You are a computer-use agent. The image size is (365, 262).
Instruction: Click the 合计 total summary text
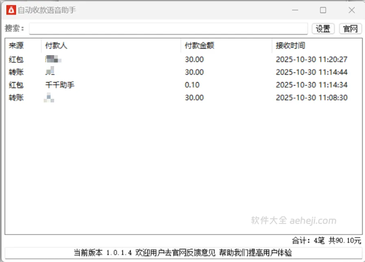pyautogui.click(x=326, y=240)
